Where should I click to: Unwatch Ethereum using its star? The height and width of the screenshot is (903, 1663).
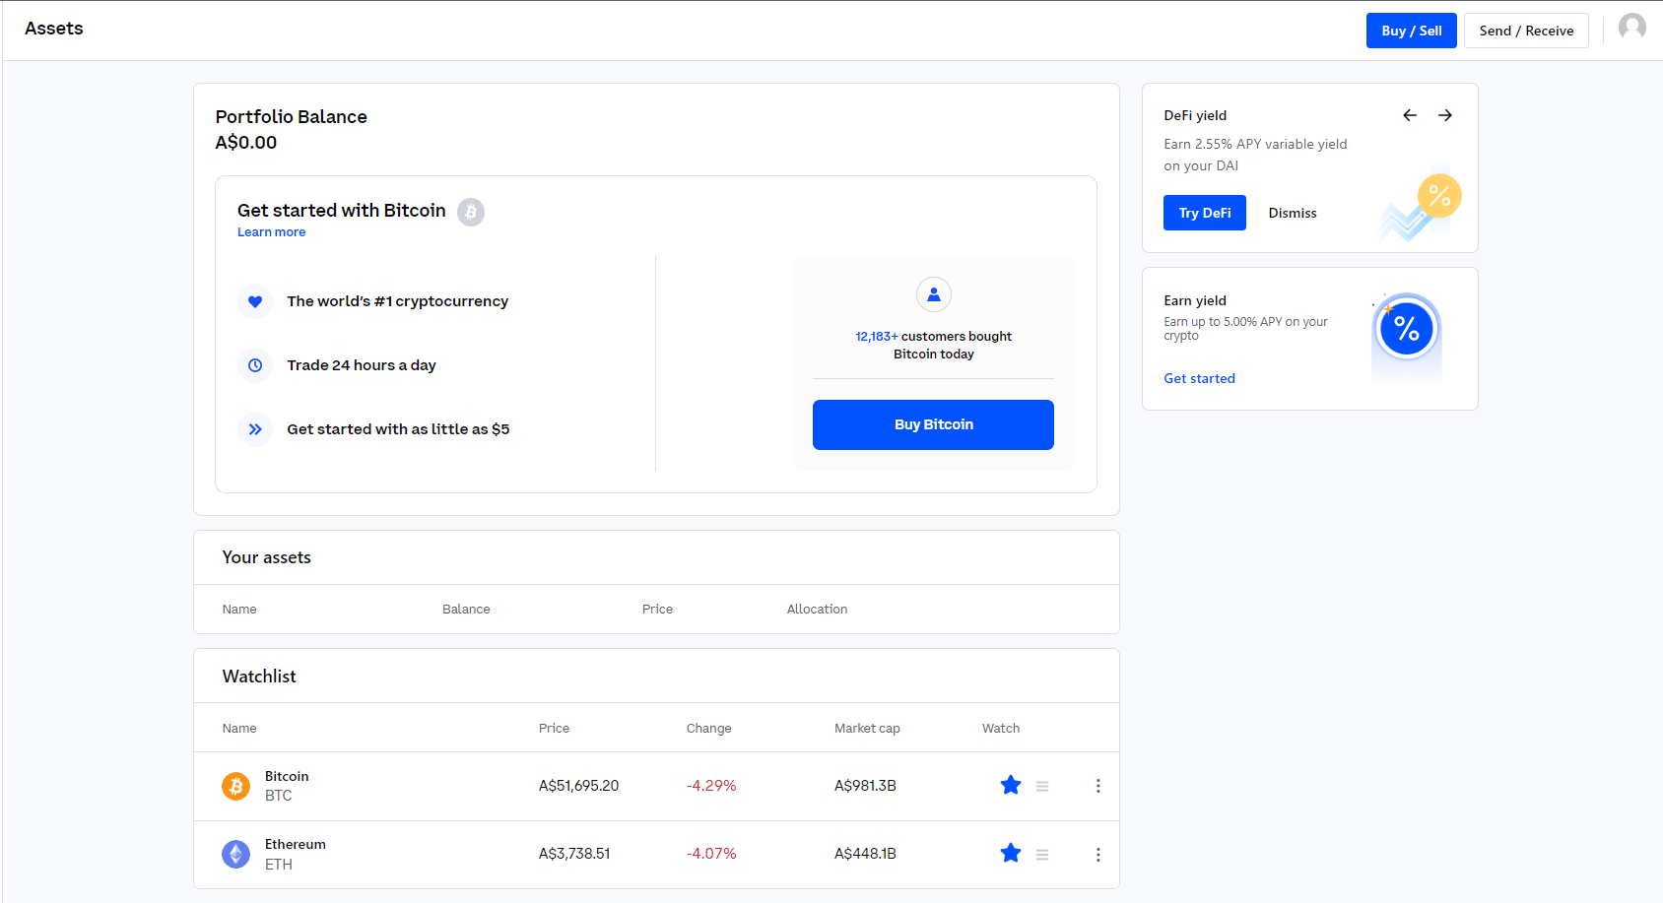tap(1011, 853)
